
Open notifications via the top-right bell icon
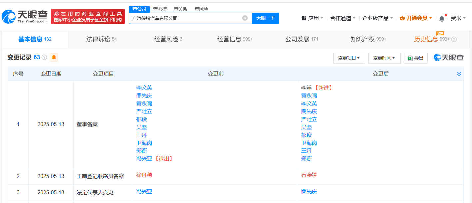tap(442, 19)
